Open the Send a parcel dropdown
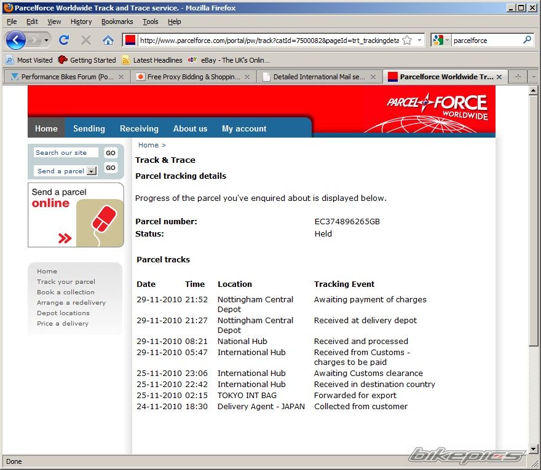This screenshot has width=541, height=470. 92,171
